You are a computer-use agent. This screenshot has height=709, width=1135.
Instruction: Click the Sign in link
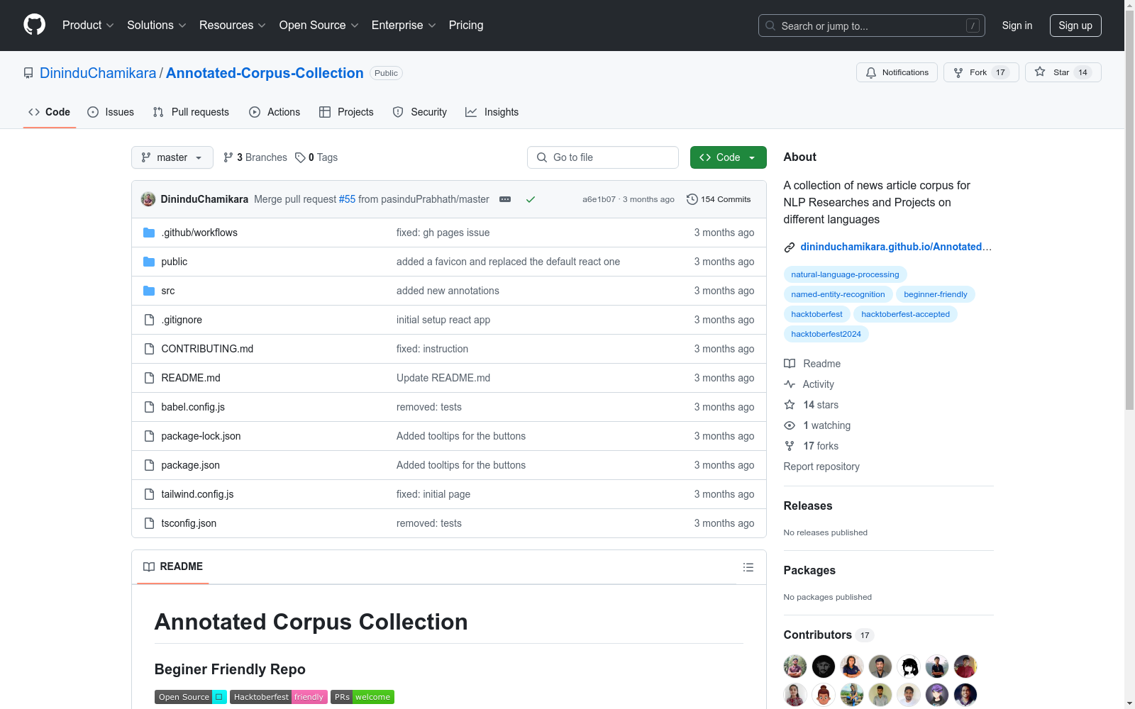[1017, 26]
